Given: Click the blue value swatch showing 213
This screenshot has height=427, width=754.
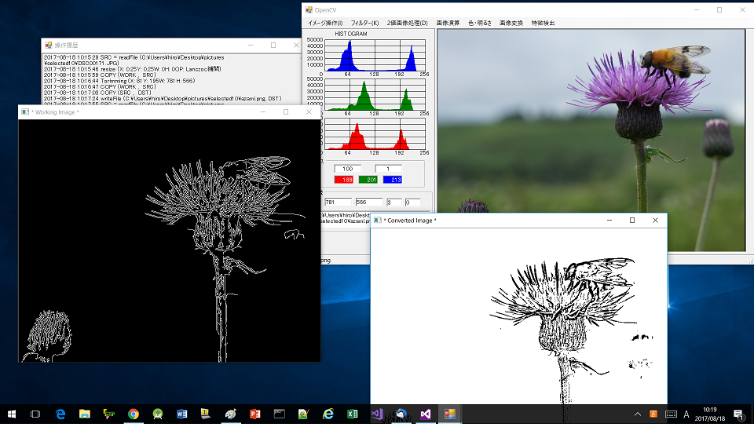Looking at the screenshot, I should [x=393, y=180].
